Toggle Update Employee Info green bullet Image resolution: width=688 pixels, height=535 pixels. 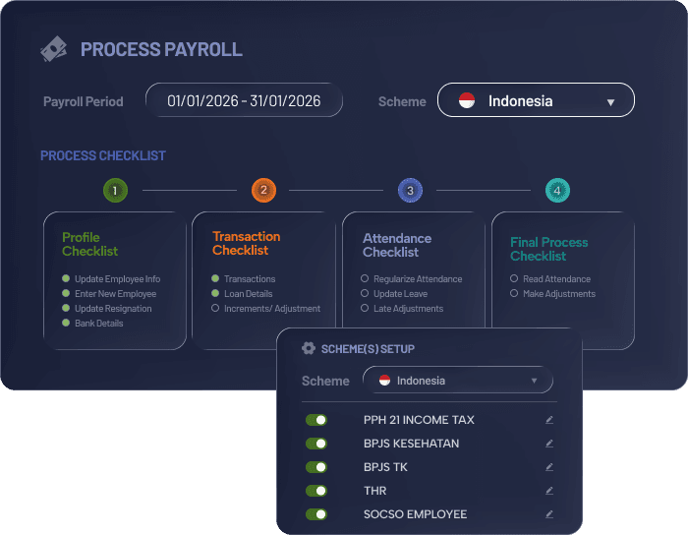(66, 278)
